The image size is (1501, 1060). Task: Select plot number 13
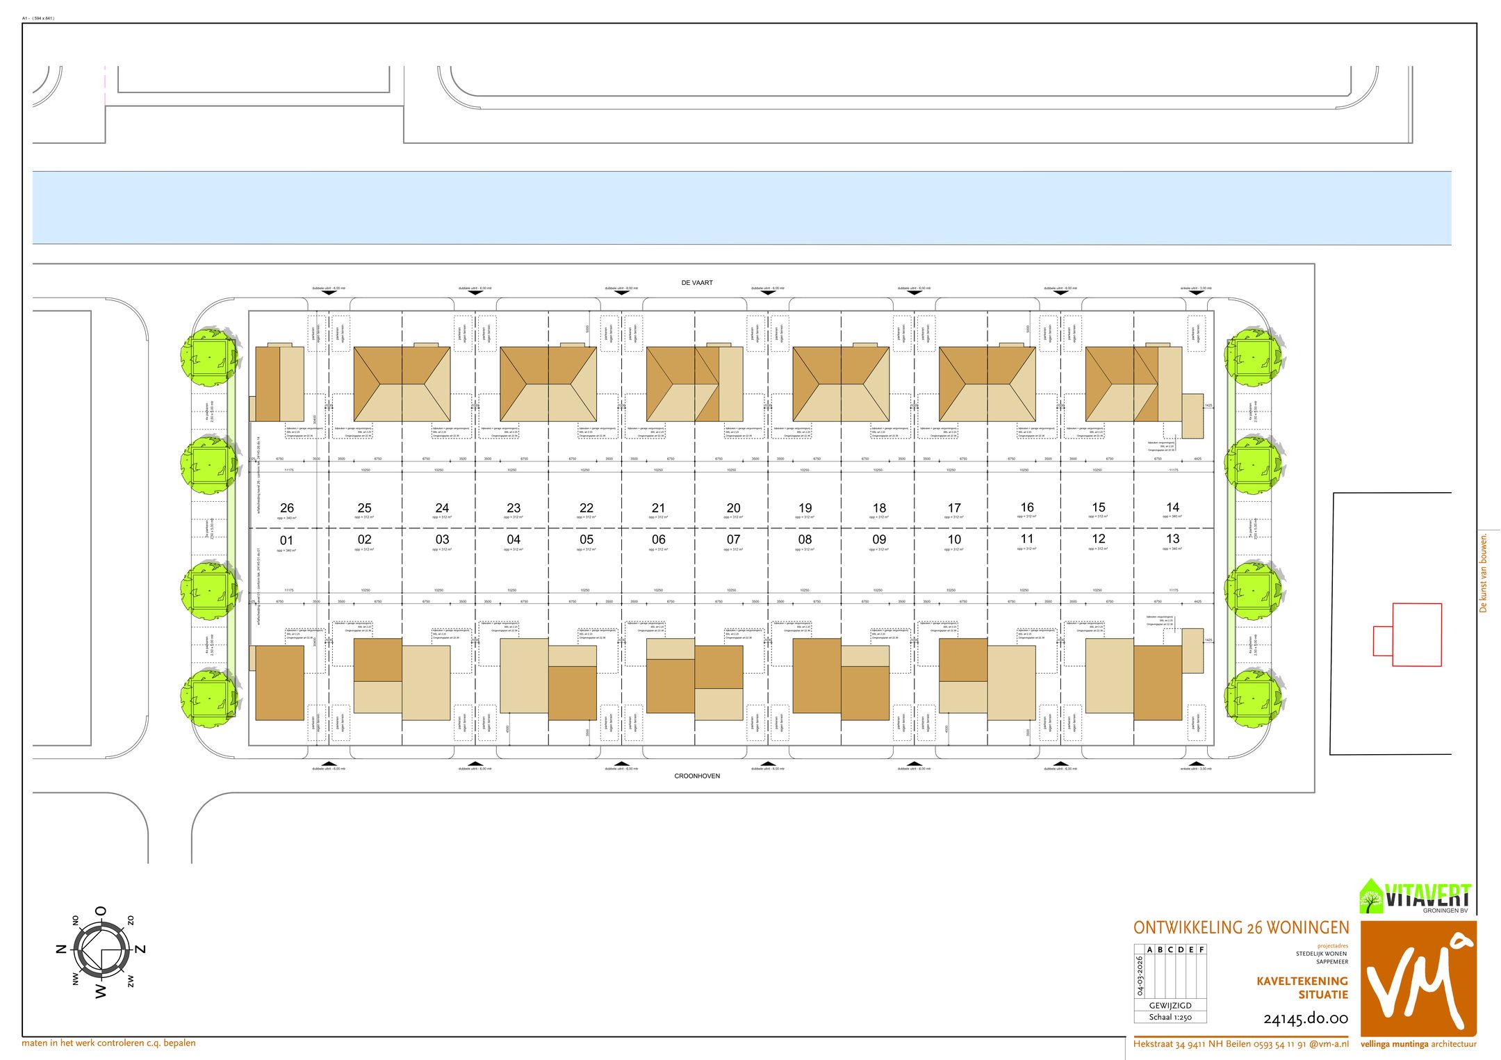(1172, 539)
